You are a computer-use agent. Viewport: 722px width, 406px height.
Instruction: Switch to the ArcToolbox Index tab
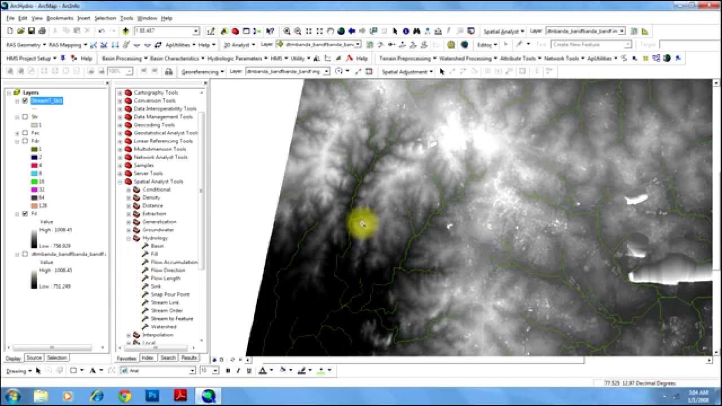(x=148, y=358)
